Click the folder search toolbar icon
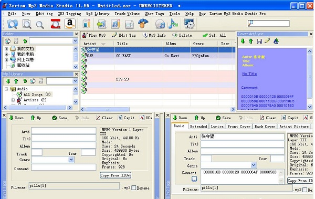 (13, 24)
